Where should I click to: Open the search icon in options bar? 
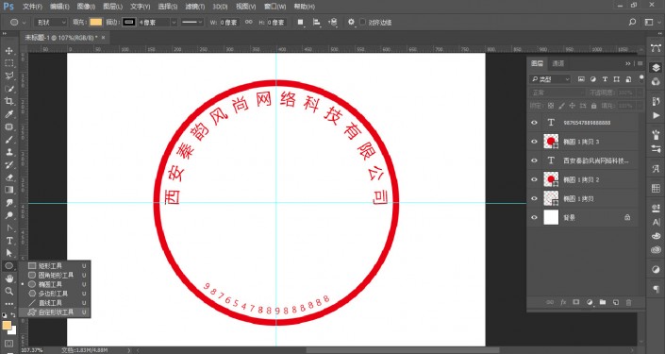tap(632, 22)
